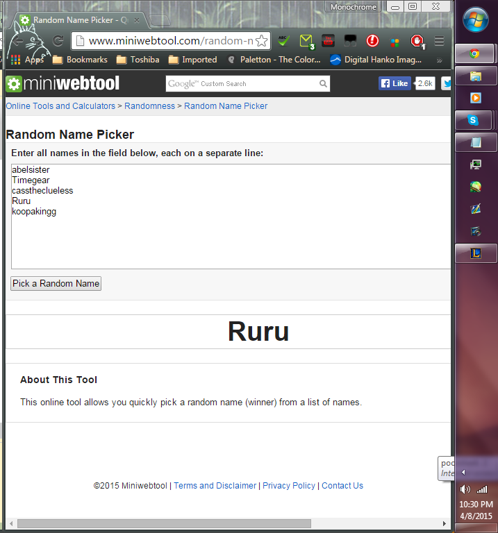498x533 pixels.
Task: Expand the Imported bookmarks folder
Action: click(193, 60)
